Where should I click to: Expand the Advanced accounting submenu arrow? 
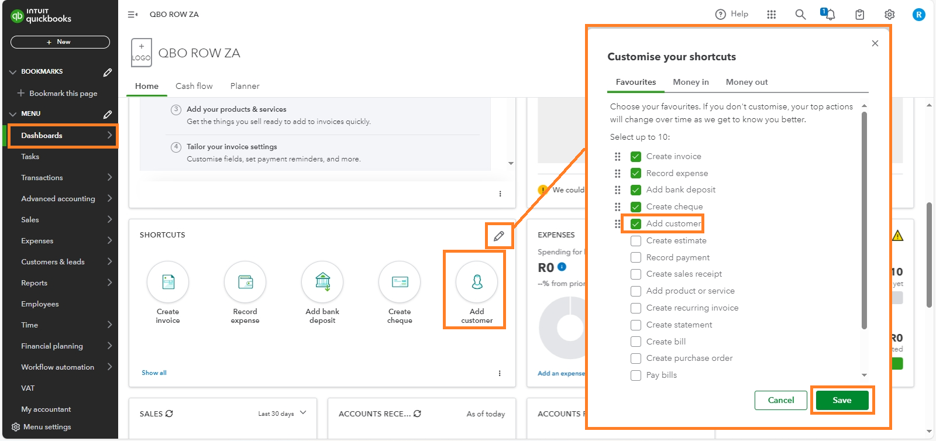tap(109, 198)
